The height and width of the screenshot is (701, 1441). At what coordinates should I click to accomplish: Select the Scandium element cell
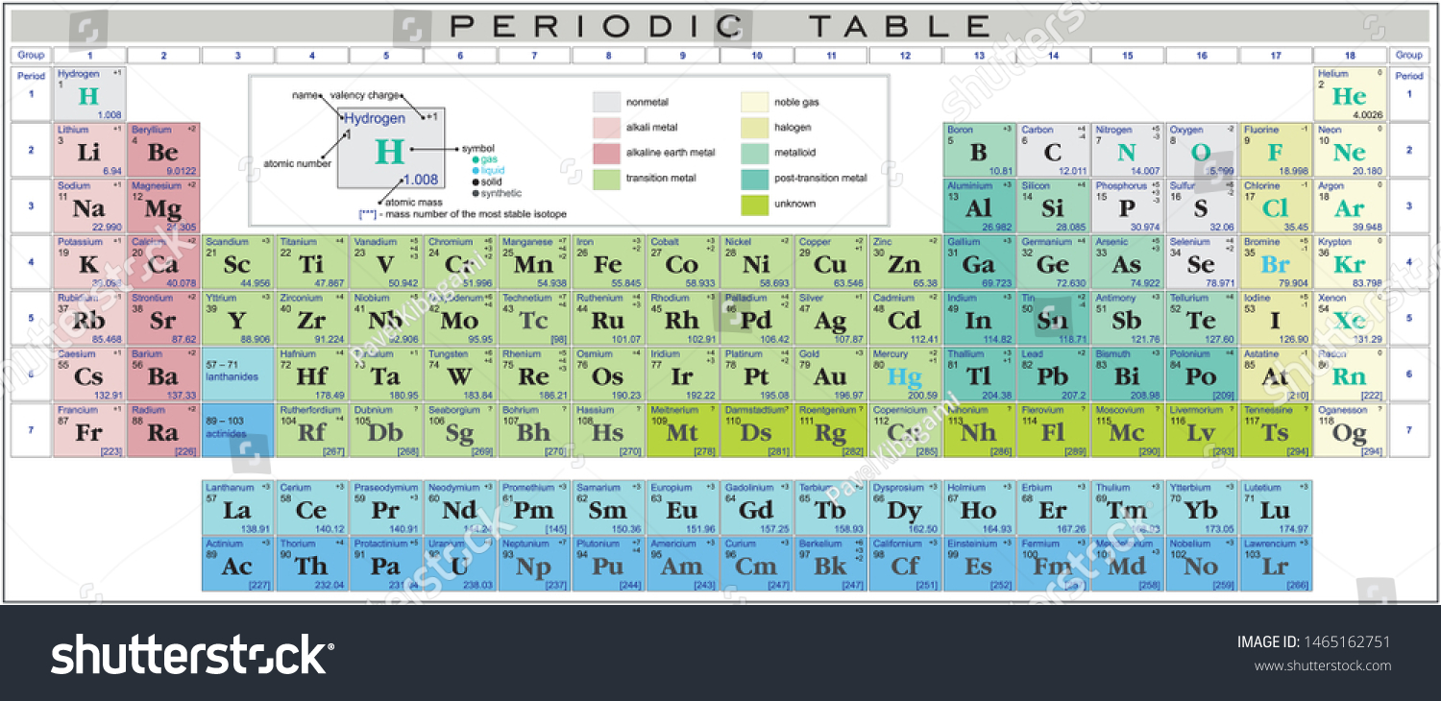coord(237,262)
